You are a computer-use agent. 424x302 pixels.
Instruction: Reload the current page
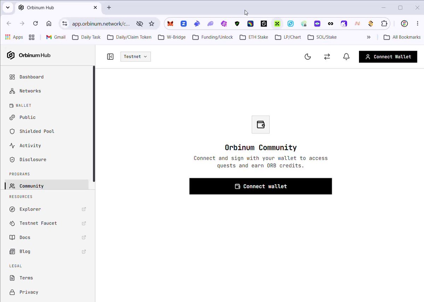click(x=35, y=23)
